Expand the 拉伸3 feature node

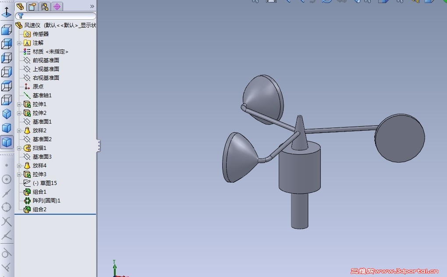click(x=19, y=174)
